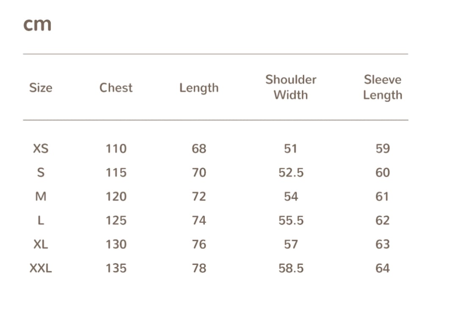
Task: Select the XS size row label
Action: click(x=41, y=149)
